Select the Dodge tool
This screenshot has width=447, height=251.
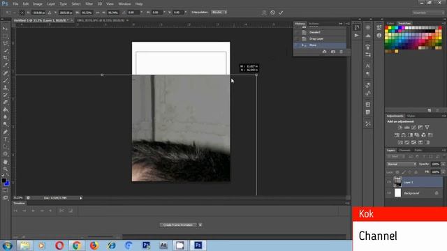click(5, 124)
